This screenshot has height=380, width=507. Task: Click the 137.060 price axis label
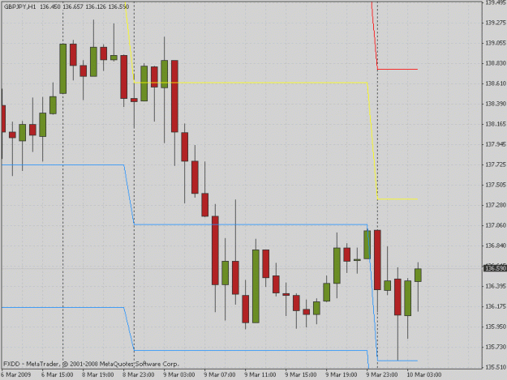point(496,225)
